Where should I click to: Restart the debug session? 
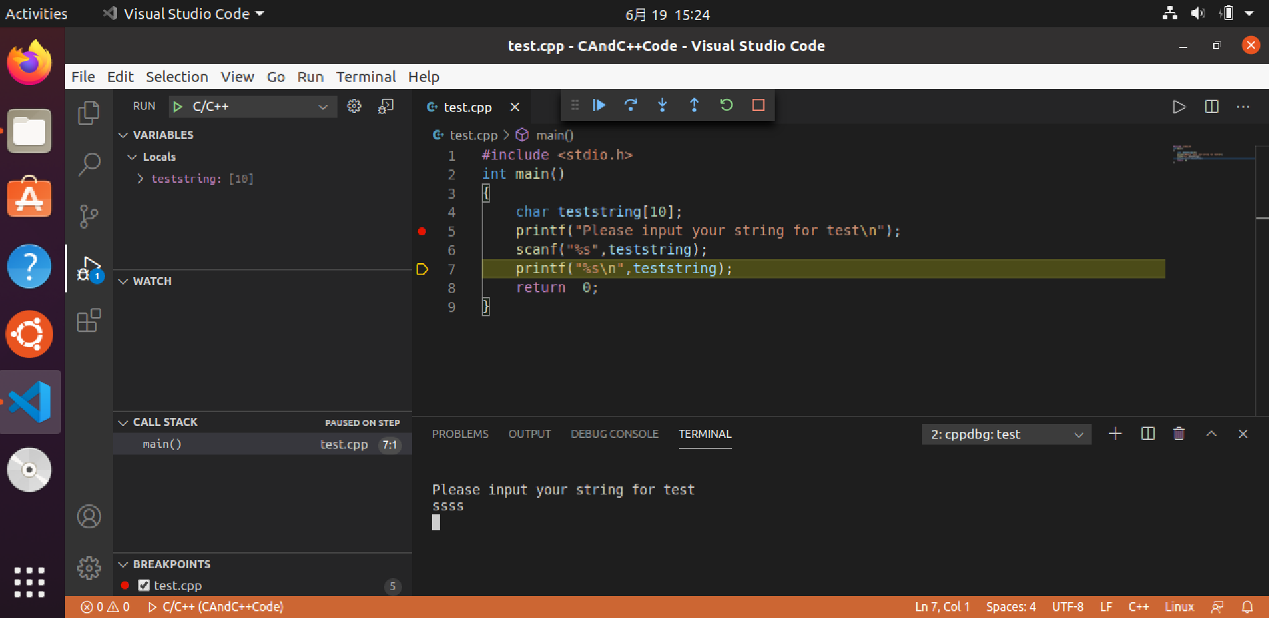pyautogui.click(x=726, y=105)
